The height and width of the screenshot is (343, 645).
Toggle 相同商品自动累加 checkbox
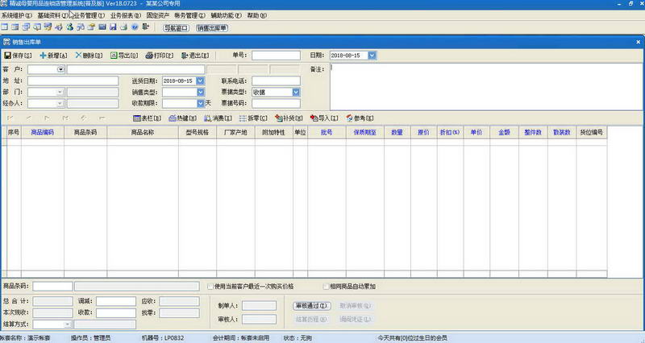click(327, 287)
